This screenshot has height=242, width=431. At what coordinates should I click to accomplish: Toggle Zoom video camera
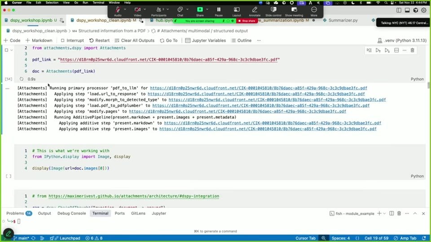(137, 11)
